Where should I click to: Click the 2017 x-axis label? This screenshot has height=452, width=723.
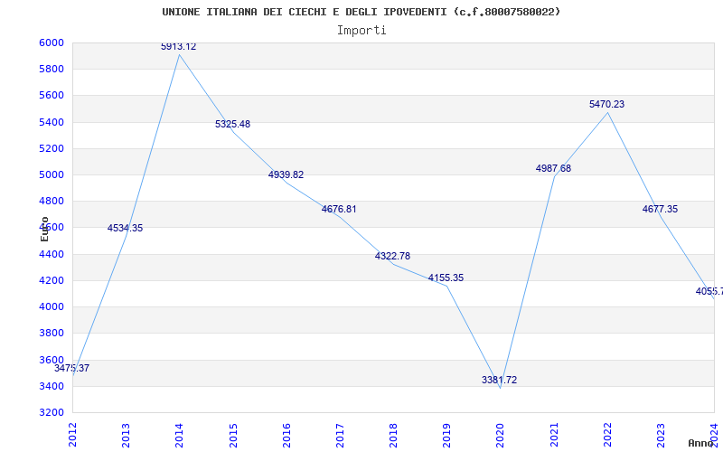pyautogui.click(x=340, y=435)
